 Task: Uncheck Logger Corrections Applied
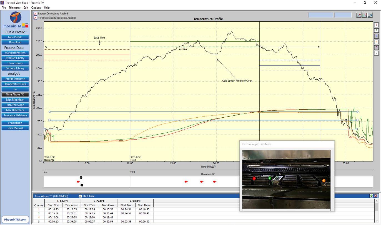(35, 14)
